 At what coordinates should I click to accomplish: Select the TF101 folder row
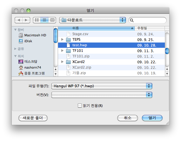click(x=111, y=51)
